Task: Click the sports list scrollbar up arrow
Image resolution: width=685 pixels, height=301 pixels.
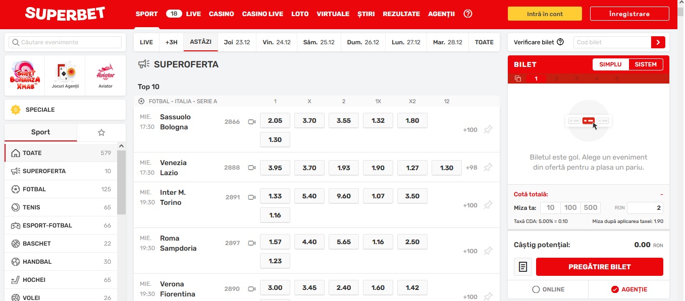Action: (x=121, y=146)
